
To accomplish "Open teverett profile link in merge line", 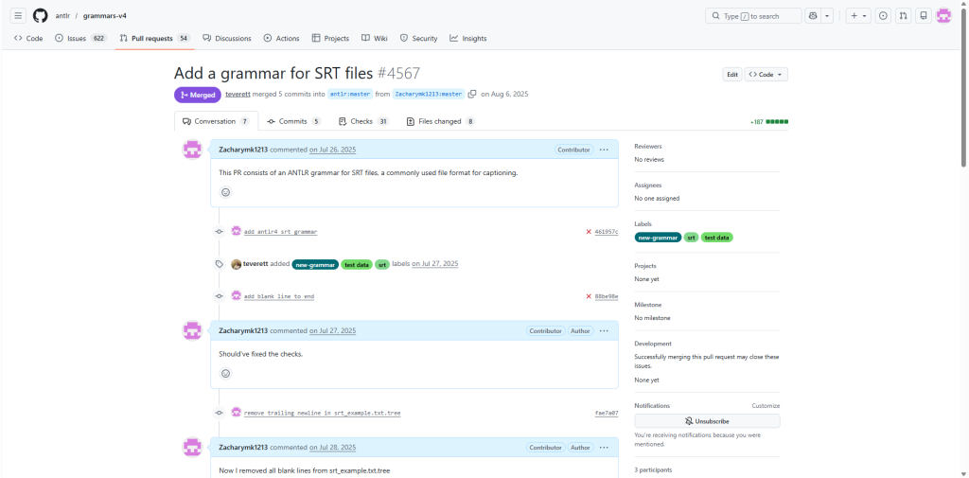I will coord(238,94).
